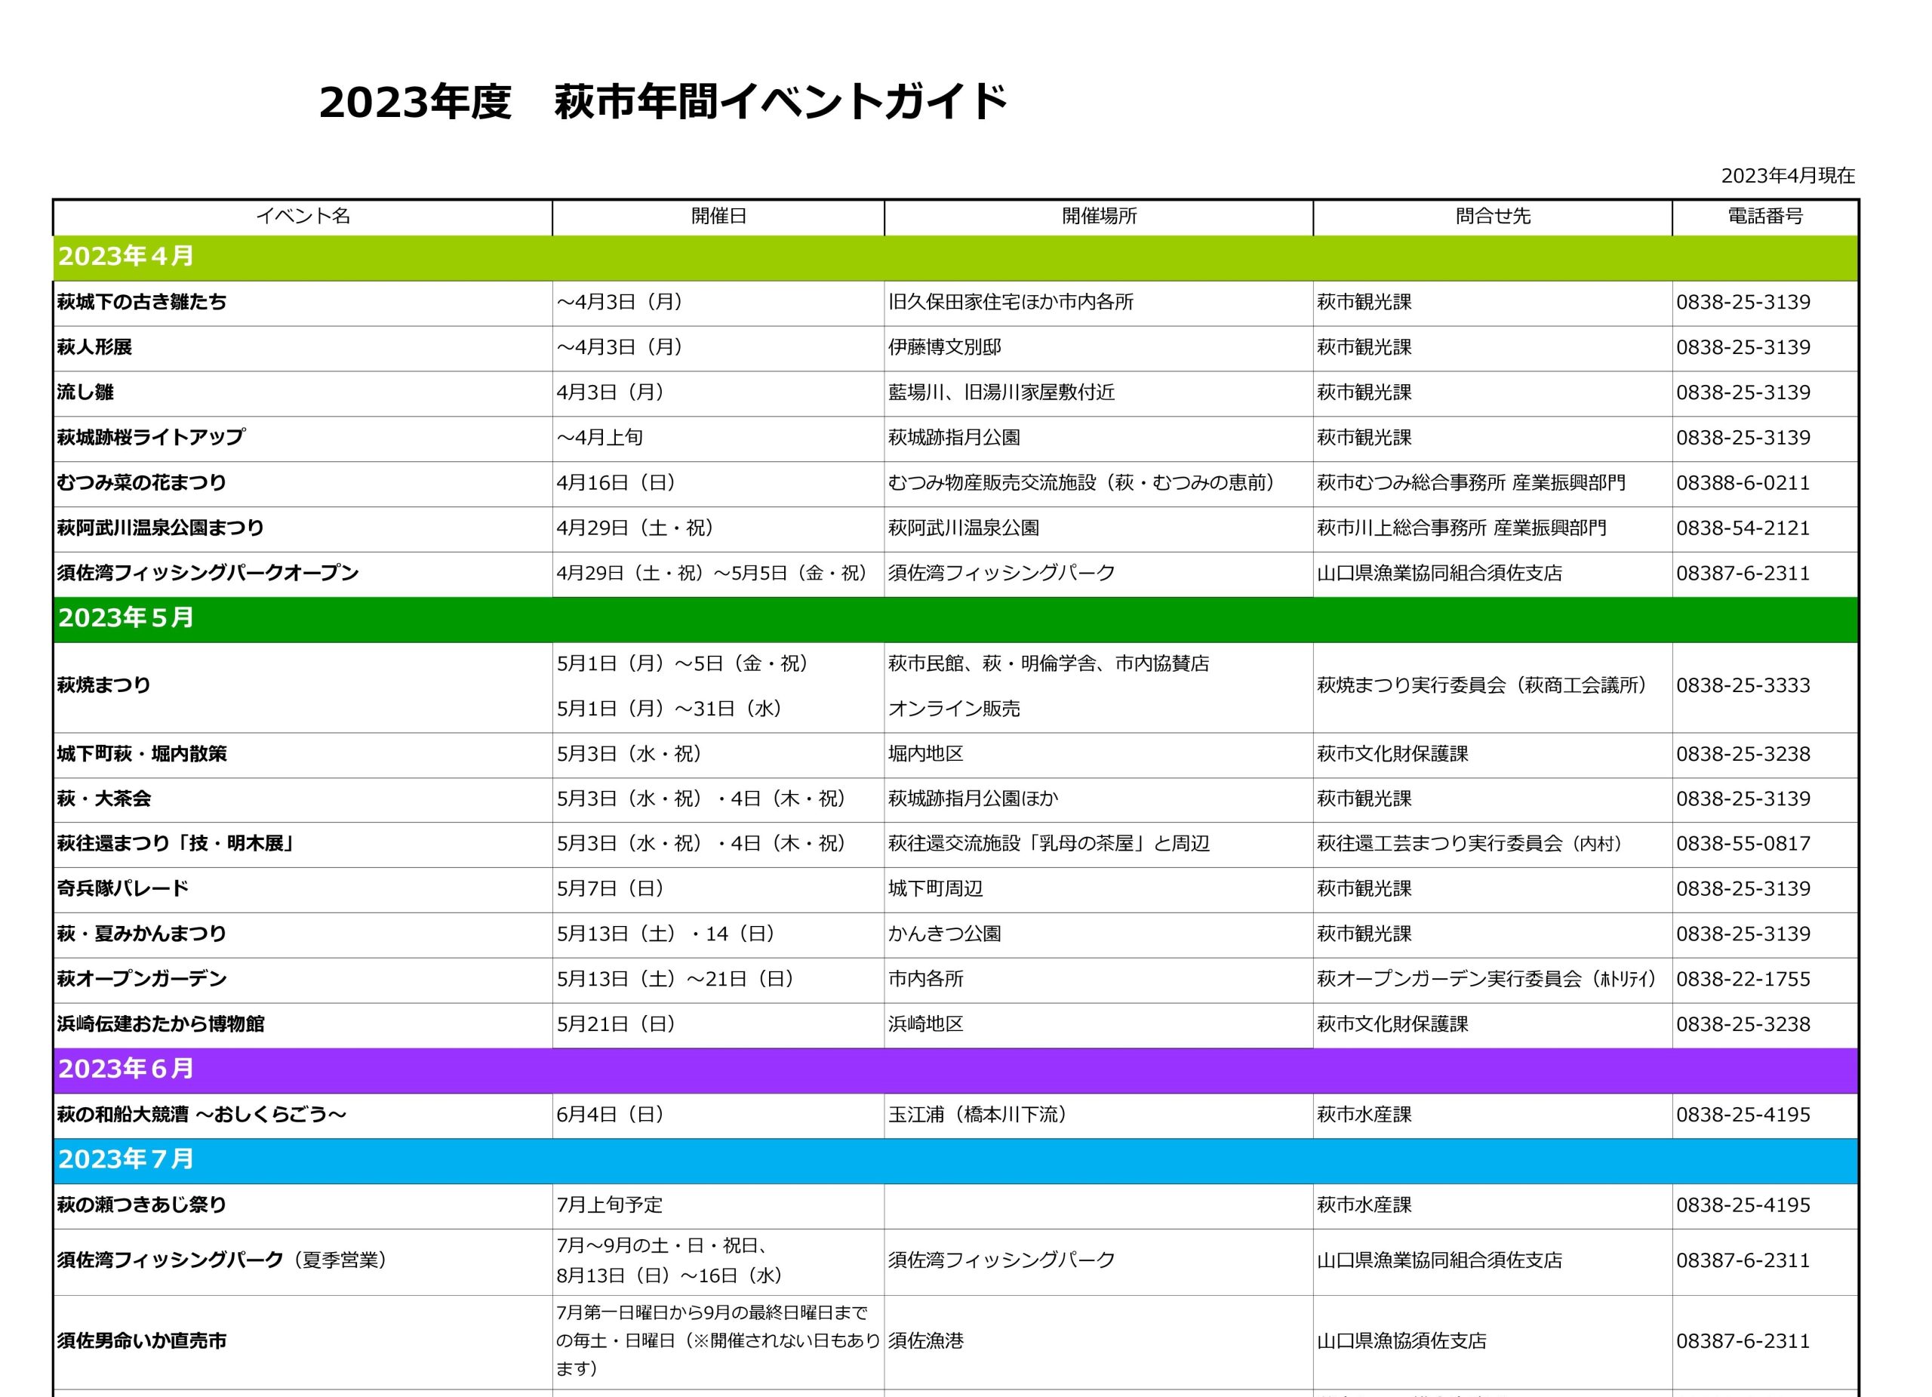
Task: Click the date cell 7月上旬予定
Action: 609,1205
